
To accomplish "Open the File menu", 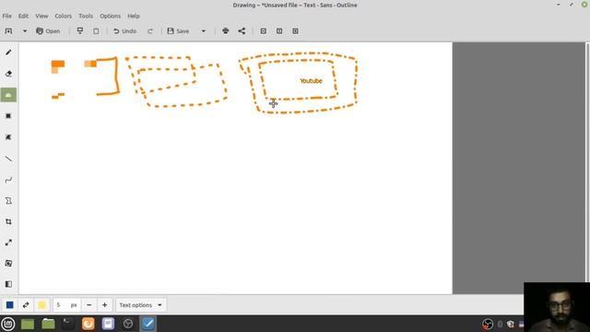I will [6, 16].
